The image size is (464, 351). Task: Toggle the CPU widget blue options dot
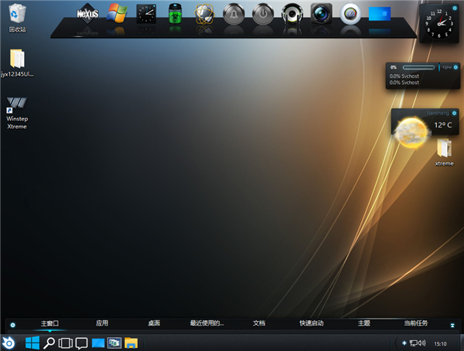(454, 67)
